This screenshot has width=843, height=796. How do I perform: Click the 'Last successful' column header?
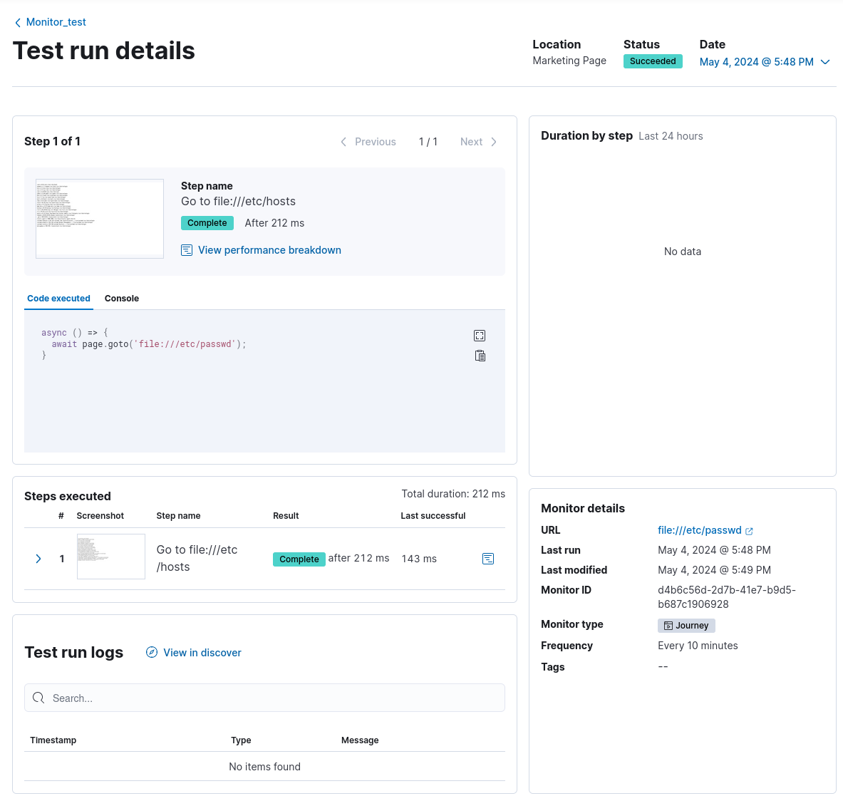coord(433,516)
